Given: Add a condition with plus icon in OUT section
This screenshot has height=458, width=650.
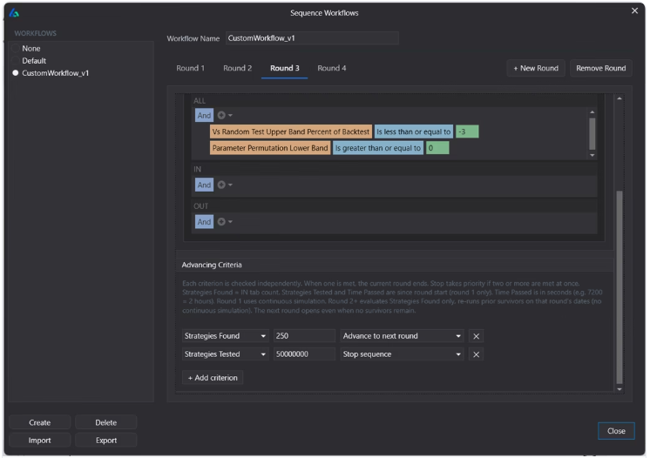Looking at the screenshot, I should click(222, 221).
